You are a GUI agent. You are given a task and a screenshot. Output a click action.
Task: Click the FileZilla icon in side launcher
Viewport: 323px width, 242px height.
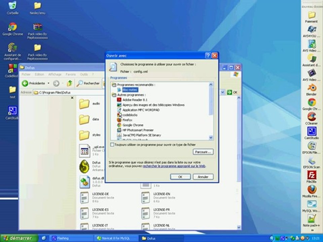click(312, 176)
